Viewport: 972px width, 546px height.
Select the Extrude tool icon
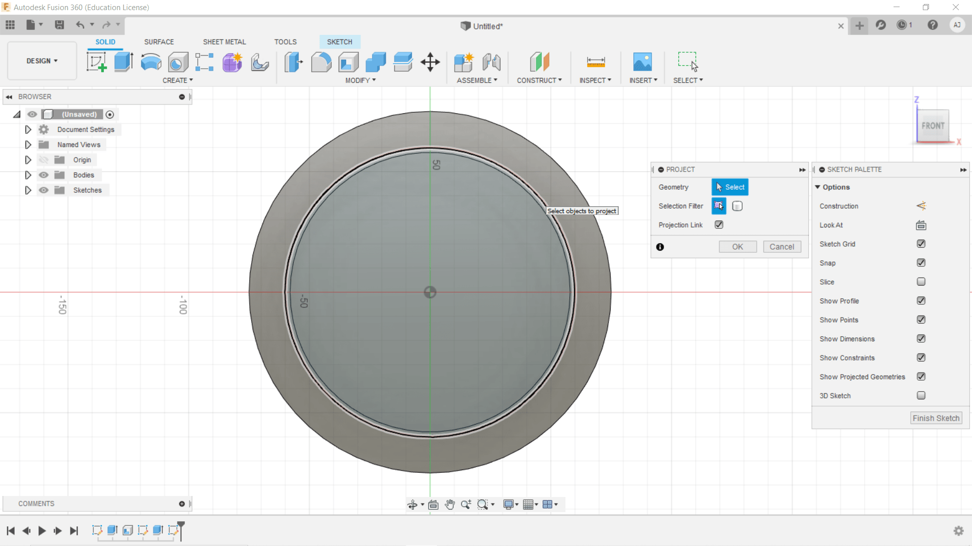(124, 62)
